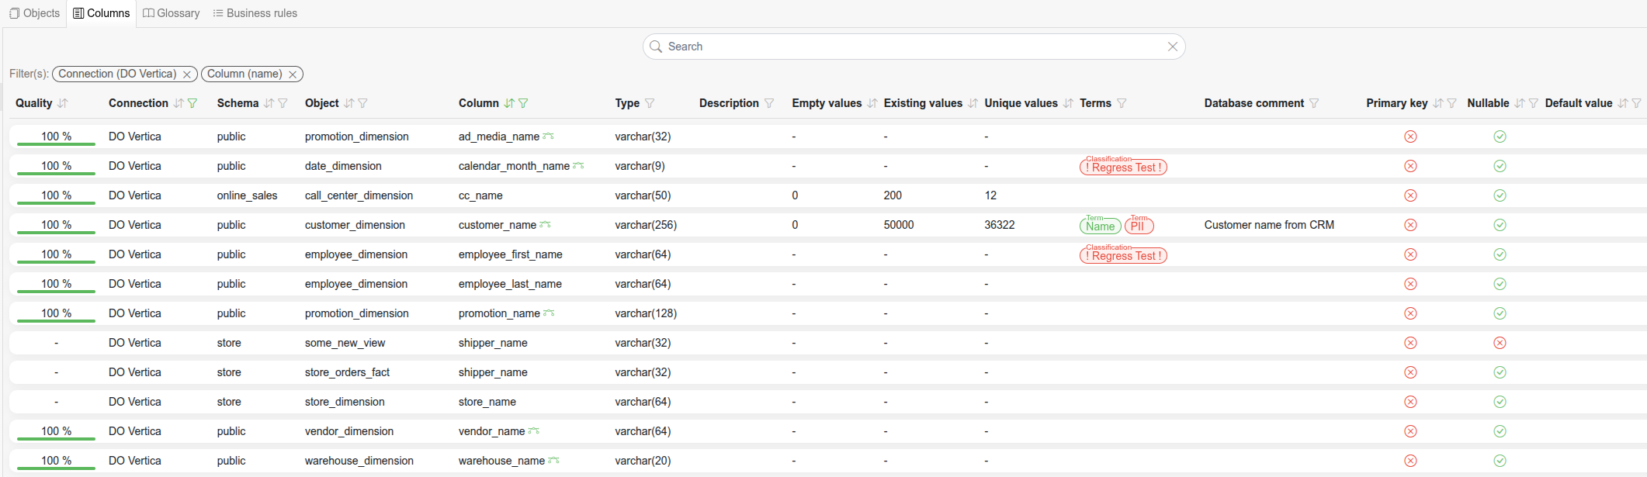This screenshot has width=1647, height=477.
Task: Click the icon beside ad_media_name column
Action: [549, 136]
